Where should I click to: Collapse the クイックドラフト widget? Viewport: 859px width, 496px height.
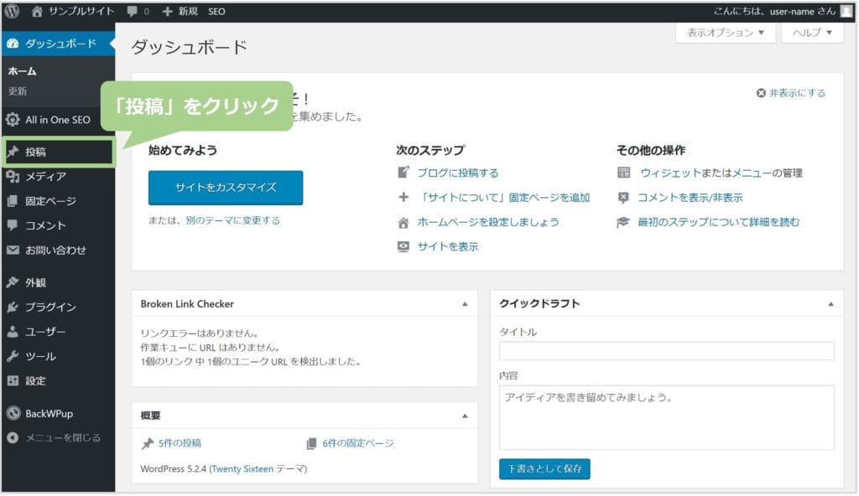pyautogui.click(x=830, y=304)
